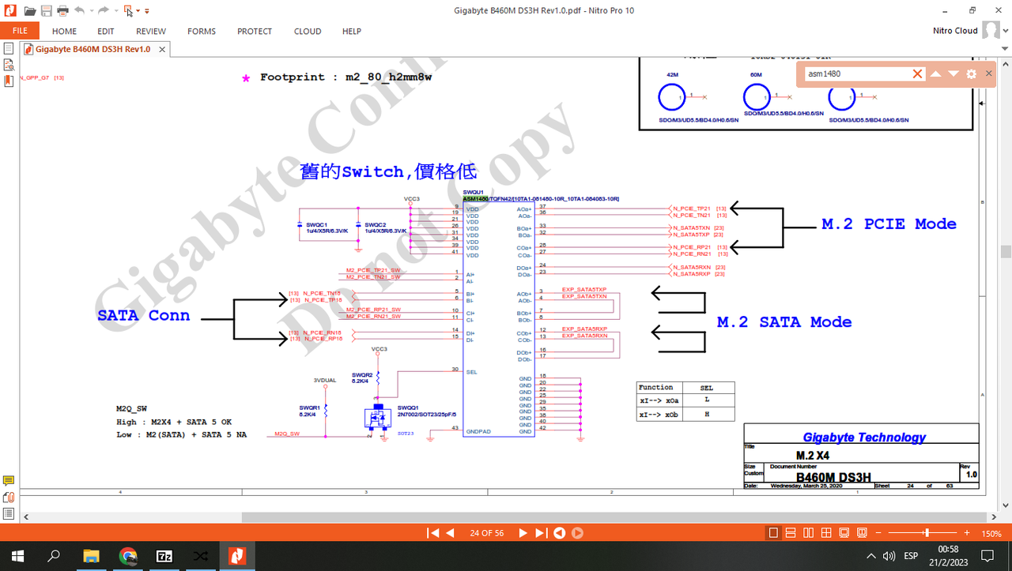Open the FILE menu
The height and width of the screenshot is (571, 1012).
(20, 31)
